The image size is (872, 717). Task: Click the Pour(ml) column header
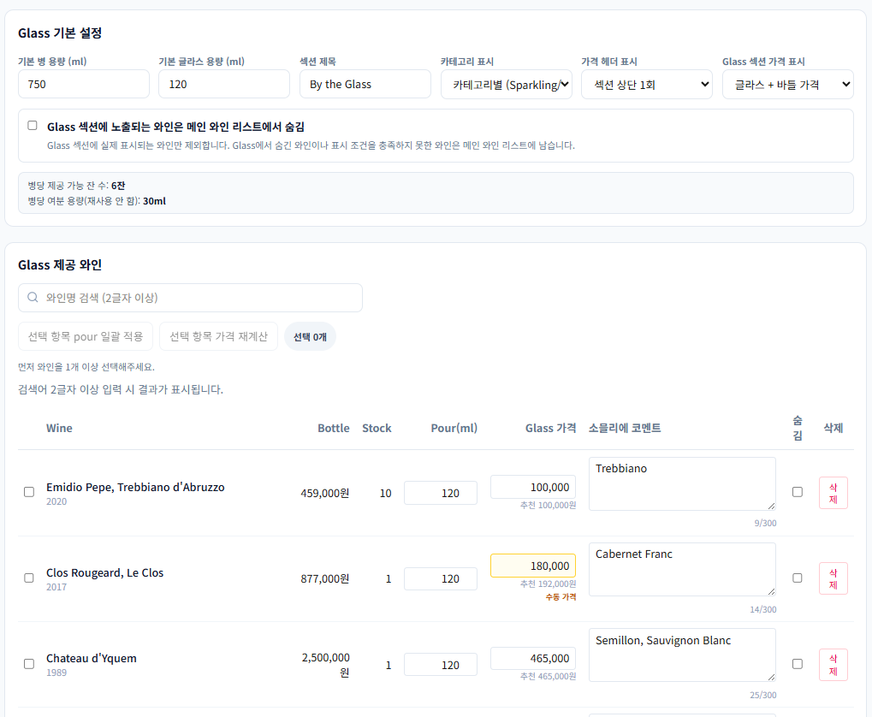coord(454,429)
